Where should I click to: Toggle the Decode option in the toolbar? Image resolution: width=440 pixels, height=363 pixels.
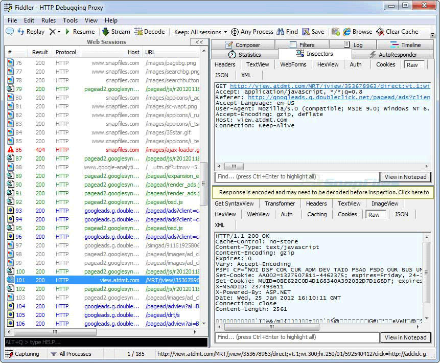tap(149, 32)
